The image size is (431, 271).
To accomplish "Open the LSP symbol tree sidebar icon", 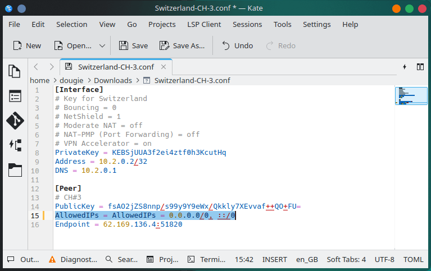I will pos(15,145).
